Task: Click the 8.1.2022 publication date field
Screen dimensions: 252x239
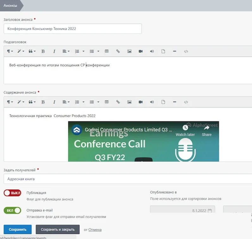Action: [182, 209]
